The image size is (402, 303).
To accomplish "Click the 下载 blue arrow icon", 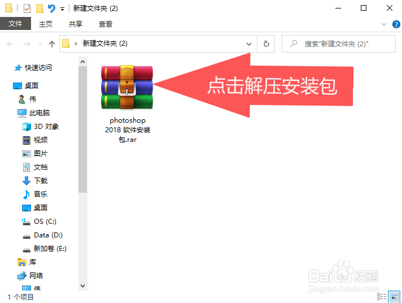I will click(x=27, y=181).
